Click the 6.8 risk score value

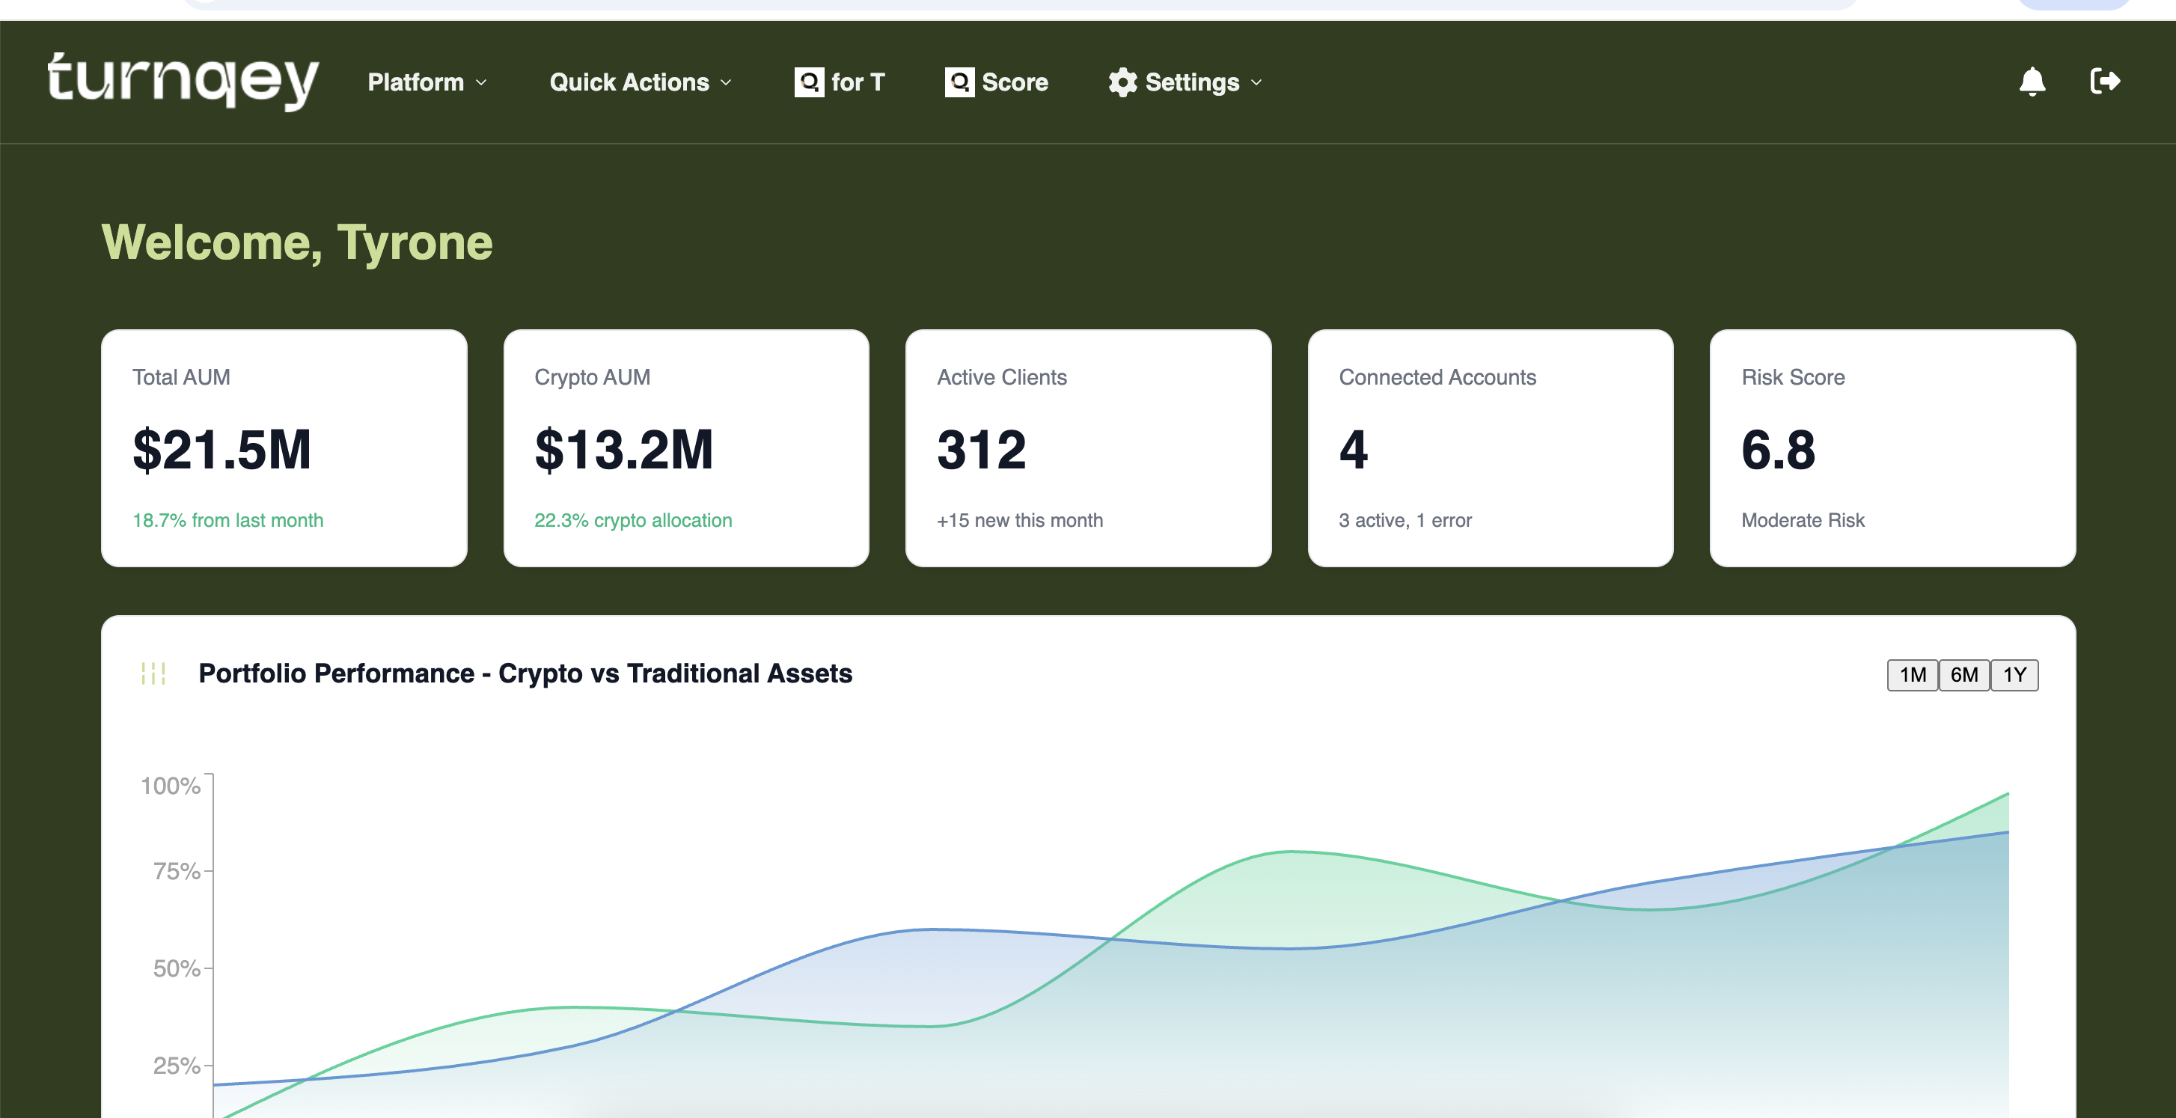pos(1778,450)
